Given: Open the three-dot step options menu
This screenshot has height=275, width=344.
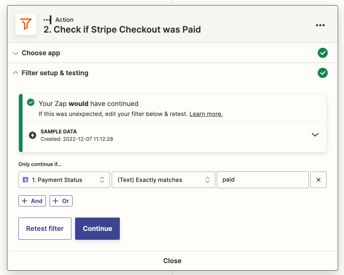Looking at the screenshot, I should point(320,25).
